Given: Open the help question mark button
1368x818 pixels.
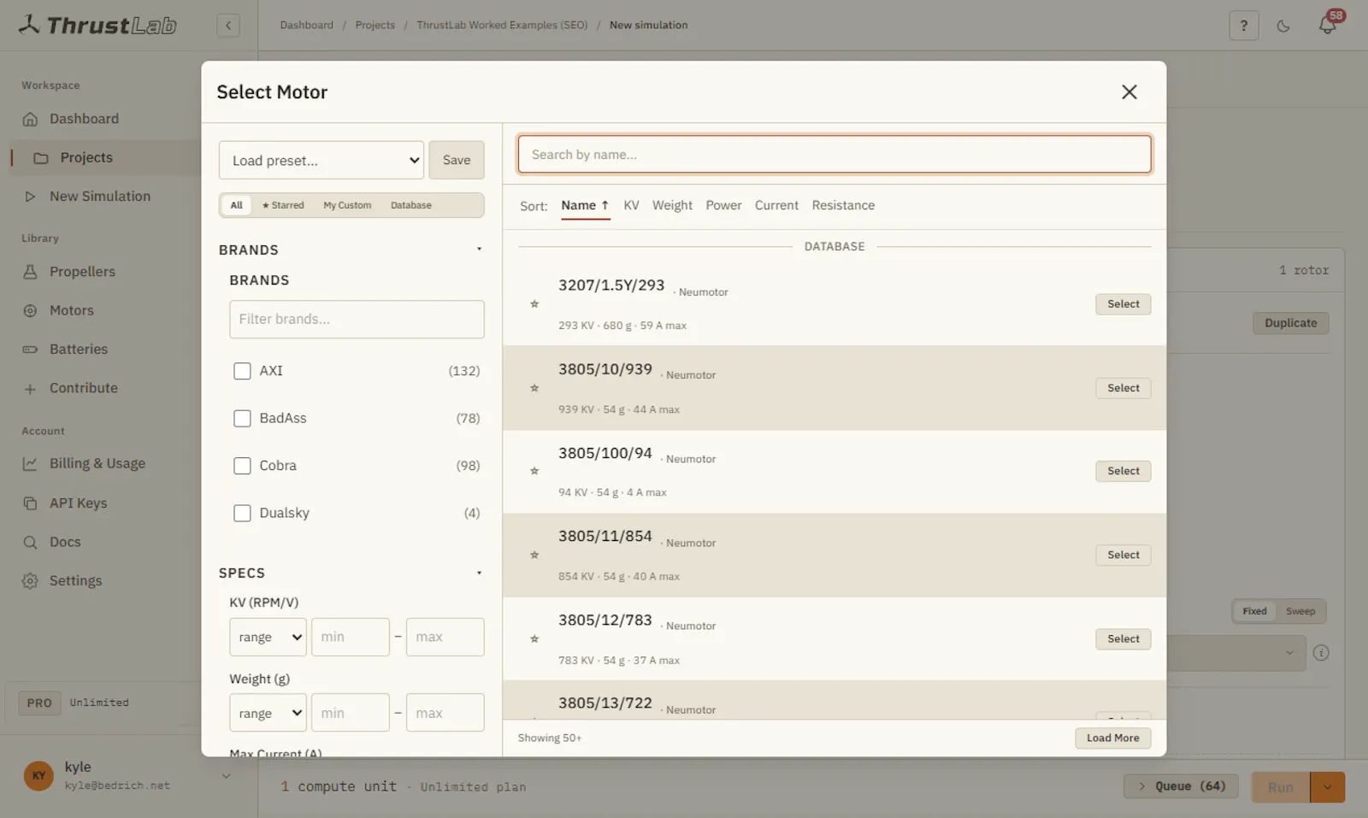Looking at the screenshot, I should point(1244,26).
